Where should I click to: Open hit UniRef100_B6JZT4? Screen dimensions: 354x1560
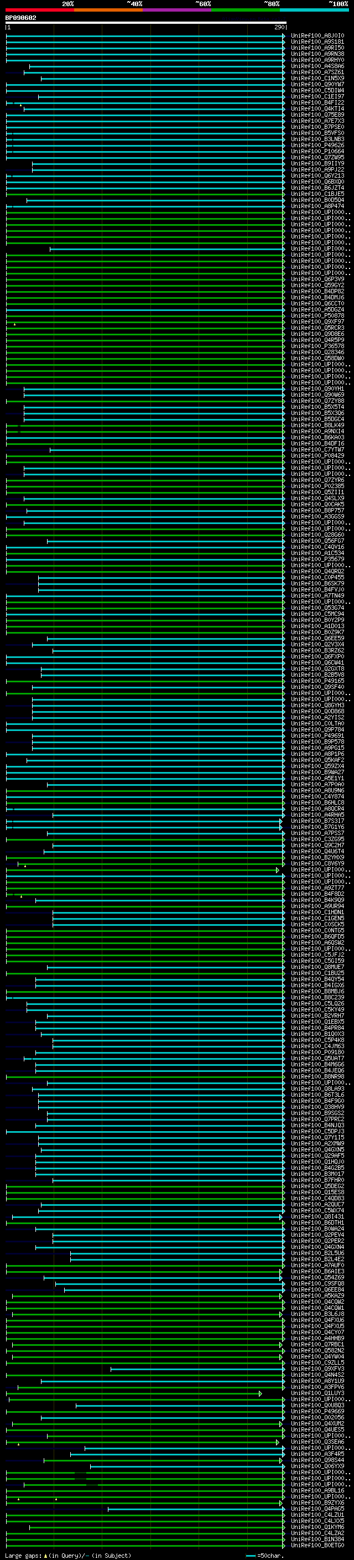317,188
